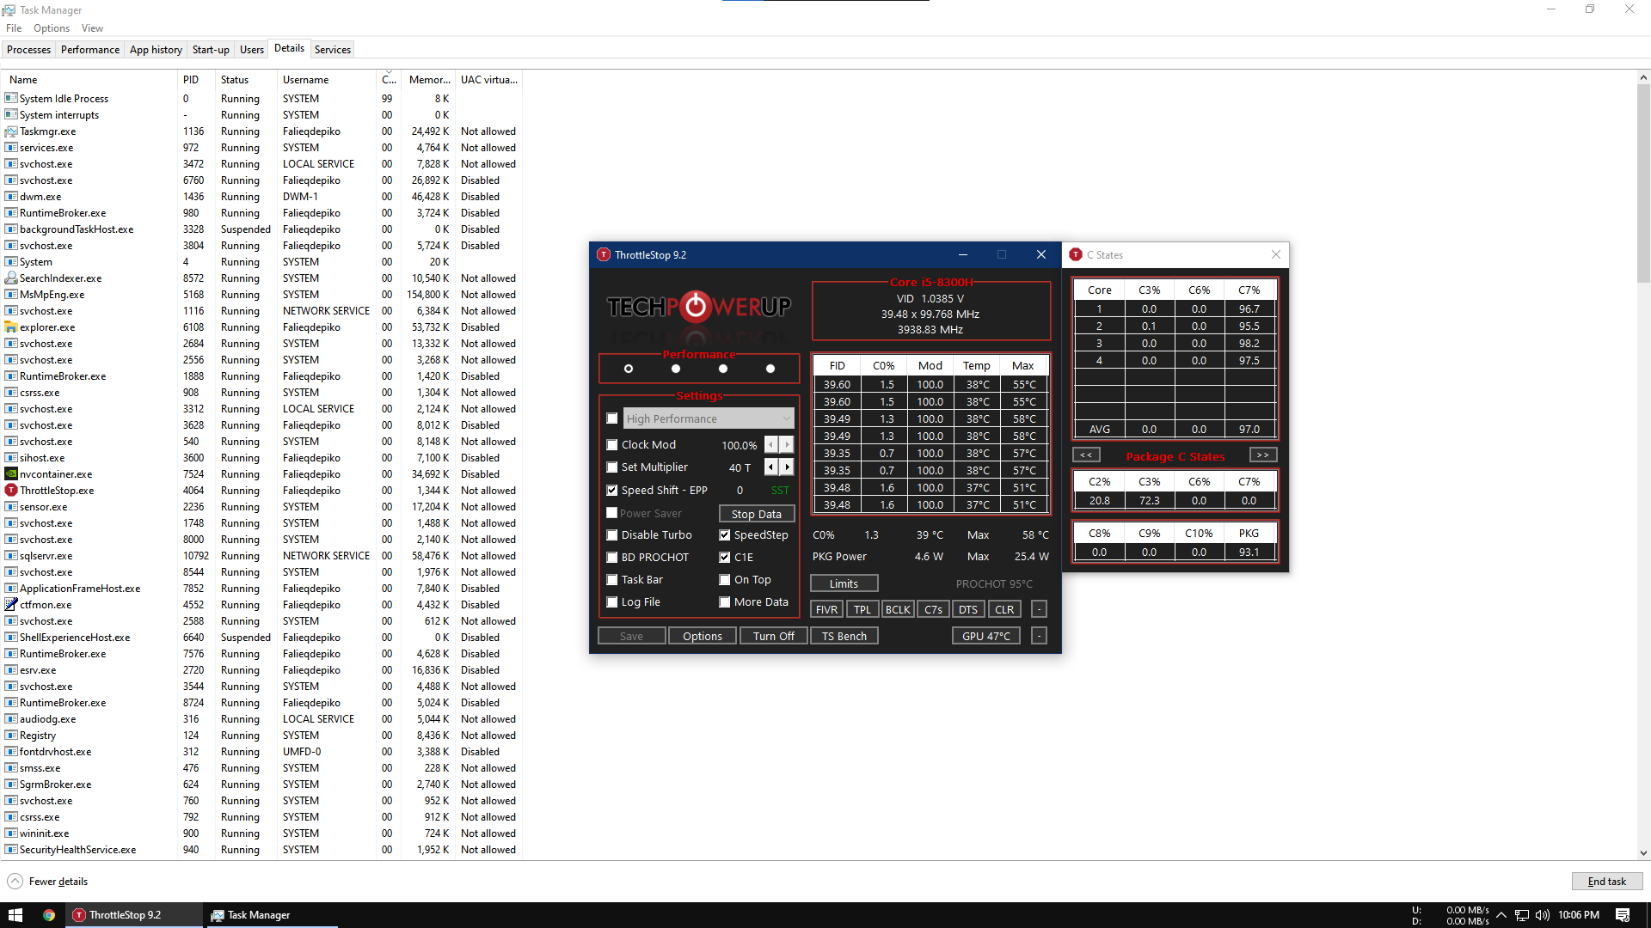
Task: Sort processes by the Username column
Action: tap(328, 80)
